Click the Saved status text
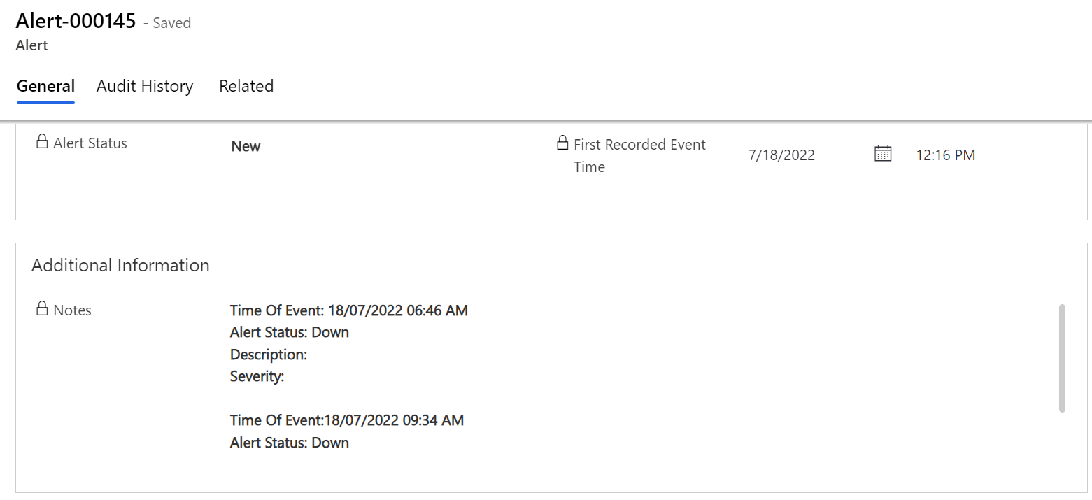The image size is (1092, 500). pos(172,23)
